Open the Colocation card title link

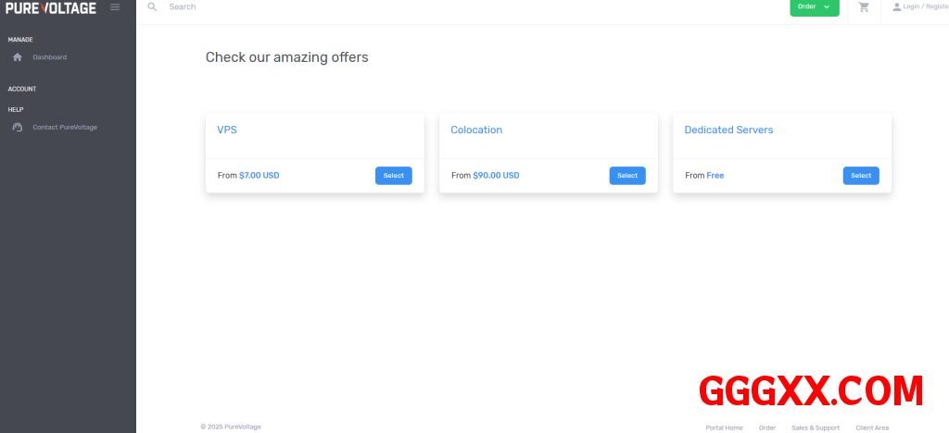[x=476, y=130]
